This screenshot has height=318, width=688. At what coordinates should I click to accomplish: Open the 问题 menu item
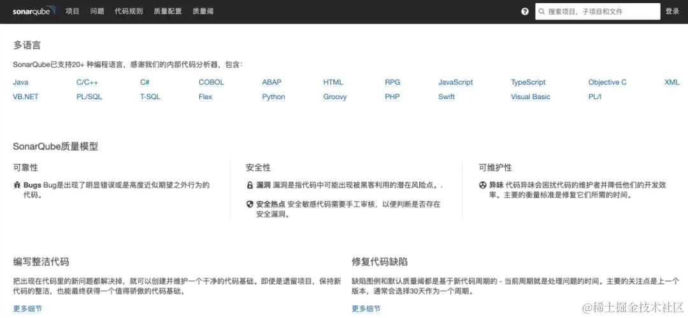pyautogui.click(x=97, y=11)
